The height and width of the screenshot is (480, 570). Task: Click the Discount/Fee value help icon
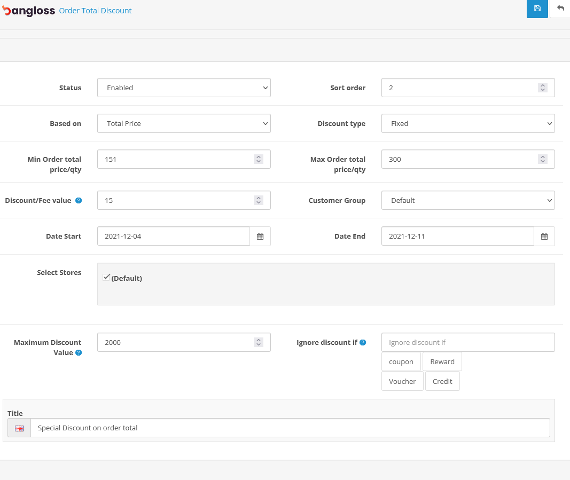click(x=79, y=201)
